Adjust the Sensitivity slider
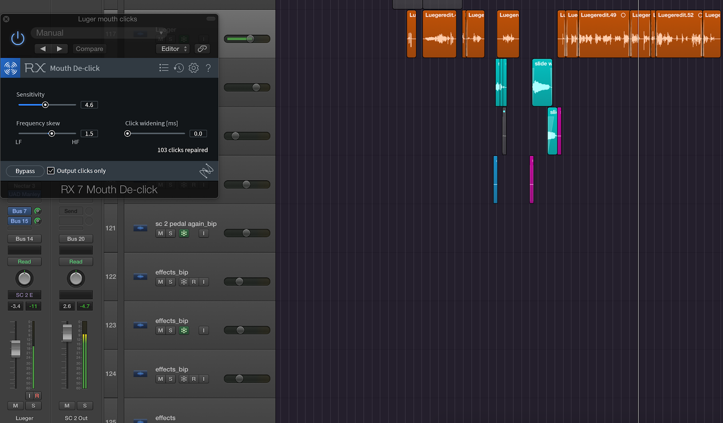Viewport: 723px width, 423px height. tap(45, 105)
